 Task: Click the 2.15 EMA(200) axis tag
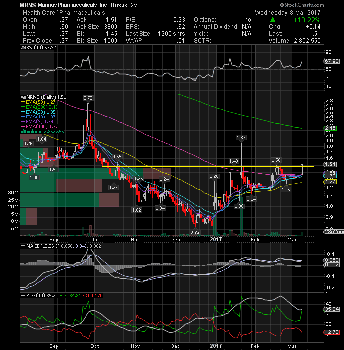tap(330, 128)
